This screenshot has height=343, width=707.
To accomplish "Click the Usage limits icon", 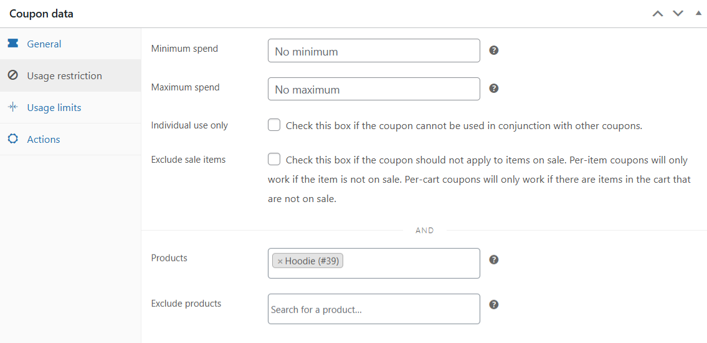I will pyautogui.click(x=13, y=107).
